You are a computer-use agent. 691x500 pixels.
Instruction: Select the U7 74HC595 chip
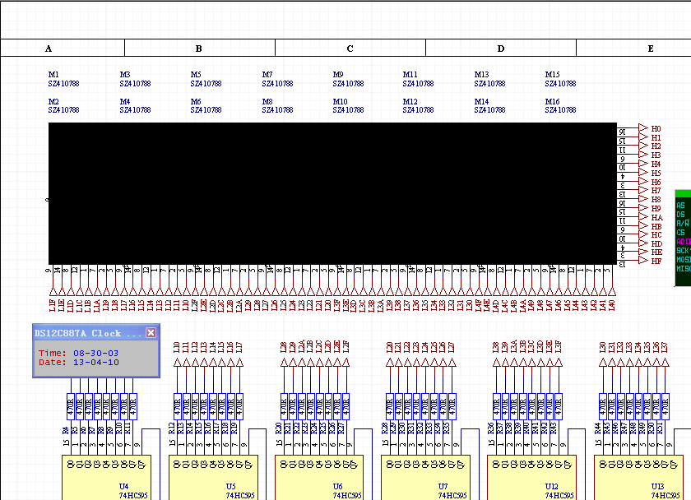(426, 478)
